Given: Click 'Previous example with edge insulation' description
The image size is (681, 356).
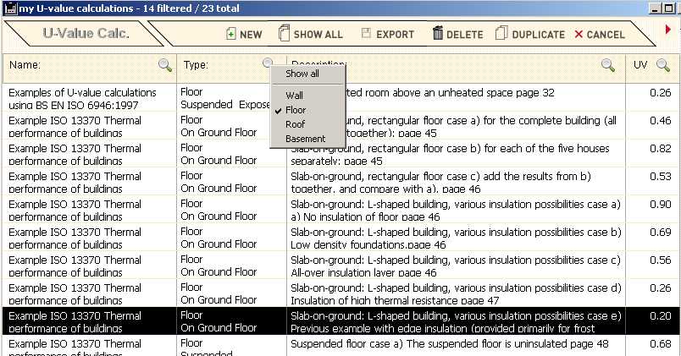Looking at the screenshot, I should click(x=442, y=328).
